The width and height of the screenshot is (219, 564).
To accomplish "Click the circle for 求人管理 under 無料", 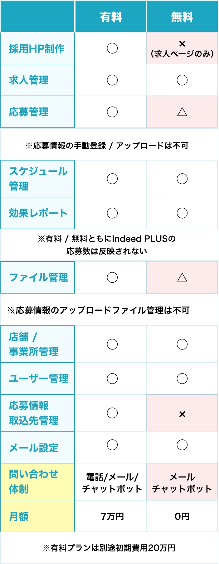I will (182, 80).
